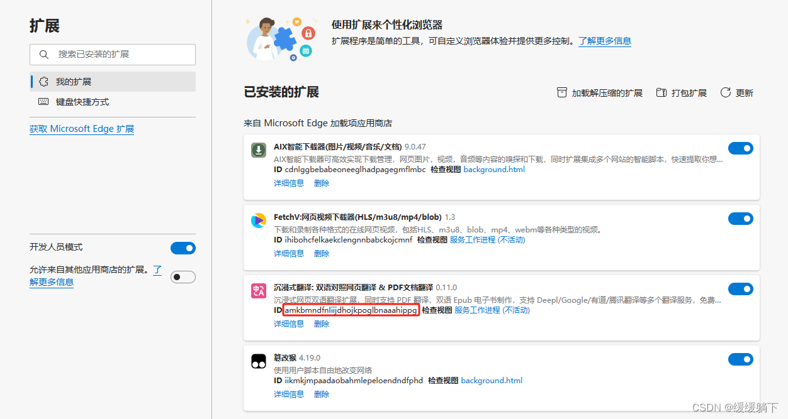The width and height of the screenshot is (788, 419).
Task: Click 删除 for FetchV
Action: (322, 254)
